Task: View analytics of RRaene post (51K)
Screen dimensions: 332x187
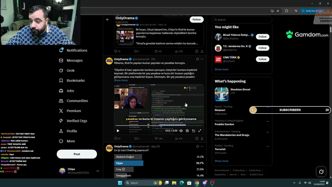Action: (179, 138)
